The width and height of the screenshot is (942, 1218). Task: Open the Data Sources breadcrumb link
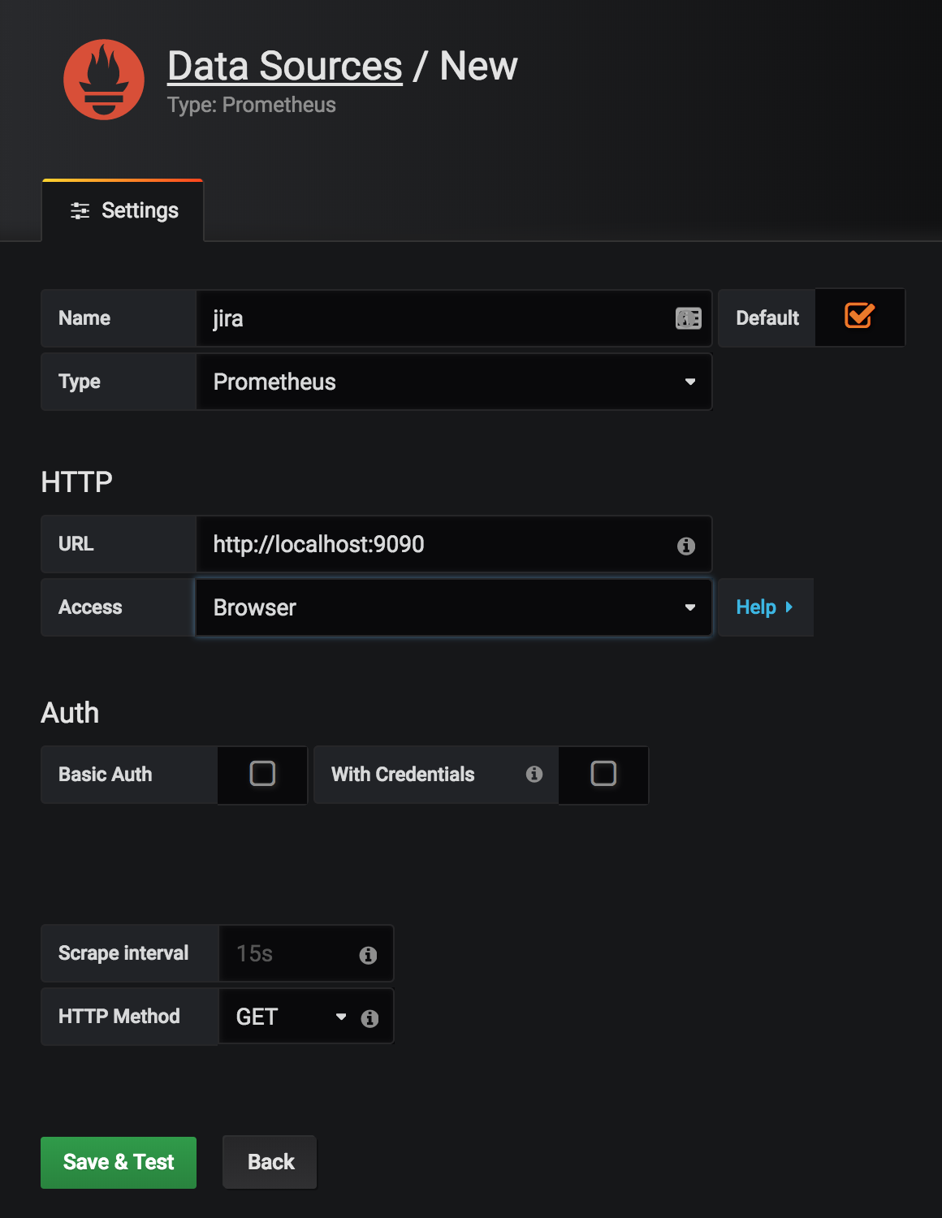coord(285,66)
